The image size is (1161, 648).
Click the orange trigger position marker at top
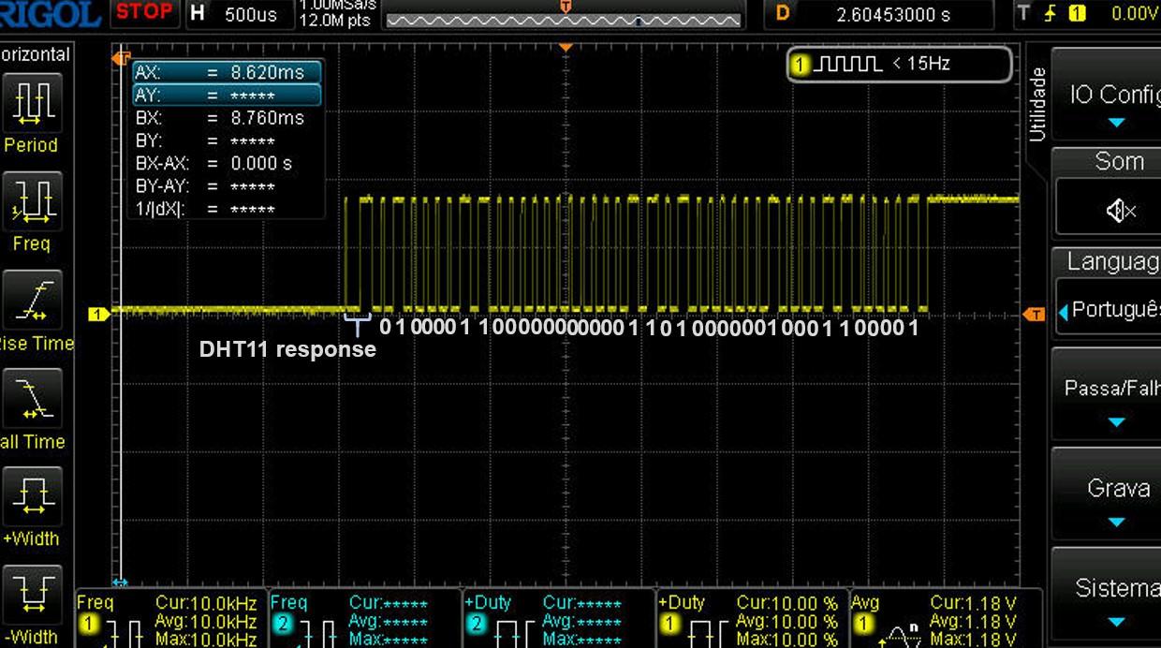[x=566, y=46]
